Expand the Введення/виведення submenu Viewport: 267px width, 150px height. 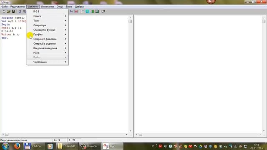click(x=48, y=48)
